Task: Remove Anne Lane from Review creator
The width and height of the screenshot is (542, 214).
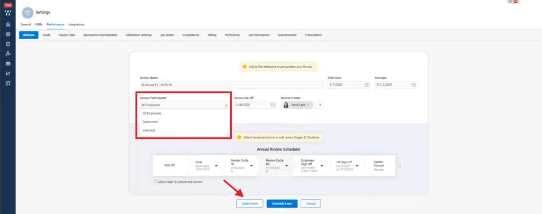Action: [308, 105]
